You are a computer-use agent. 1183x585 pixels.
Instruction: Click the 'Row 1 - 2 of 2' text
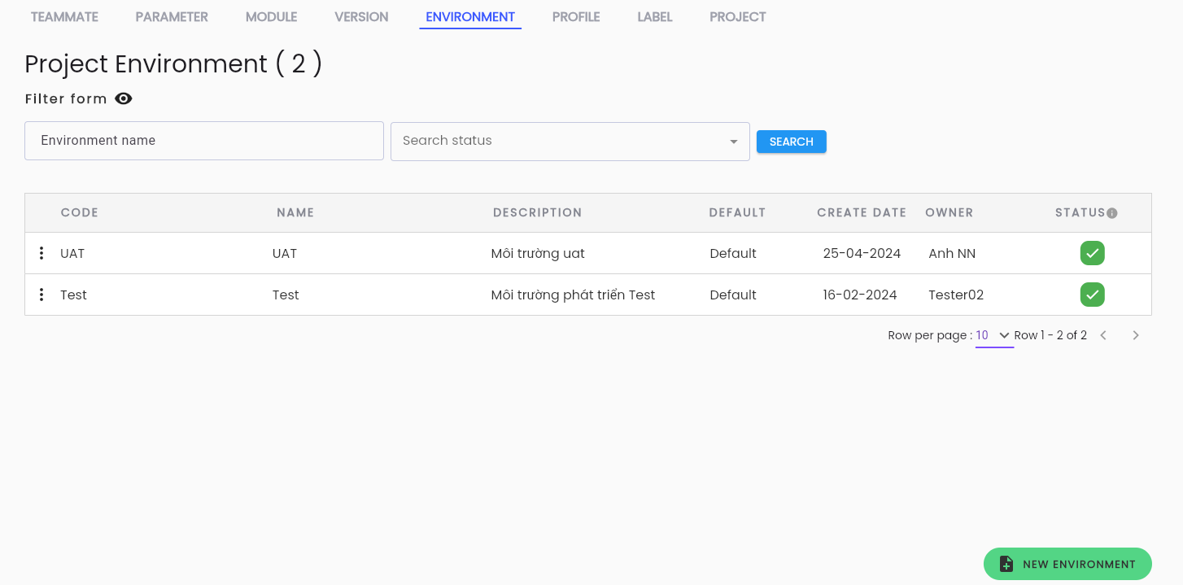[x=1050, y=335]
